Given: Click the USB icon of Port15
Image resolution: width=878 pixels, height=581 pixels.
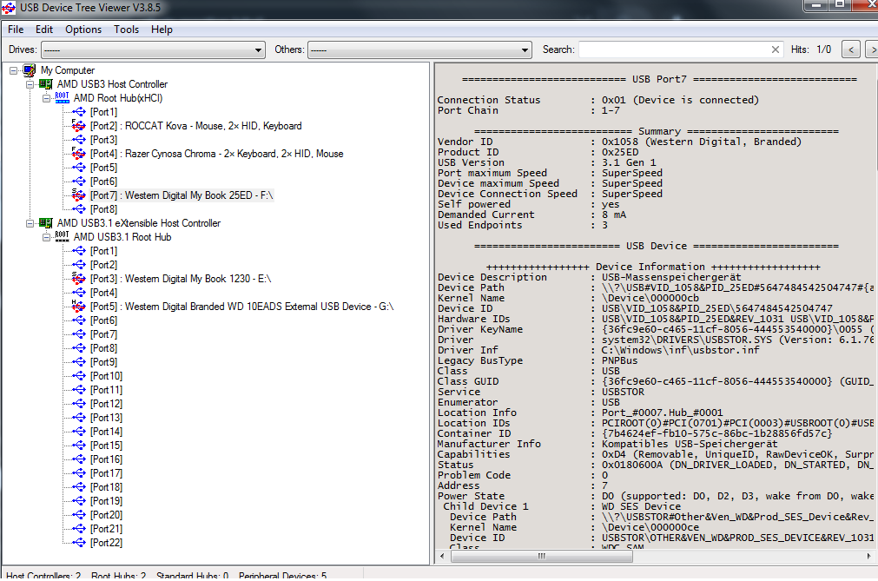Looking at the screenshot, I should pos(79,445).
